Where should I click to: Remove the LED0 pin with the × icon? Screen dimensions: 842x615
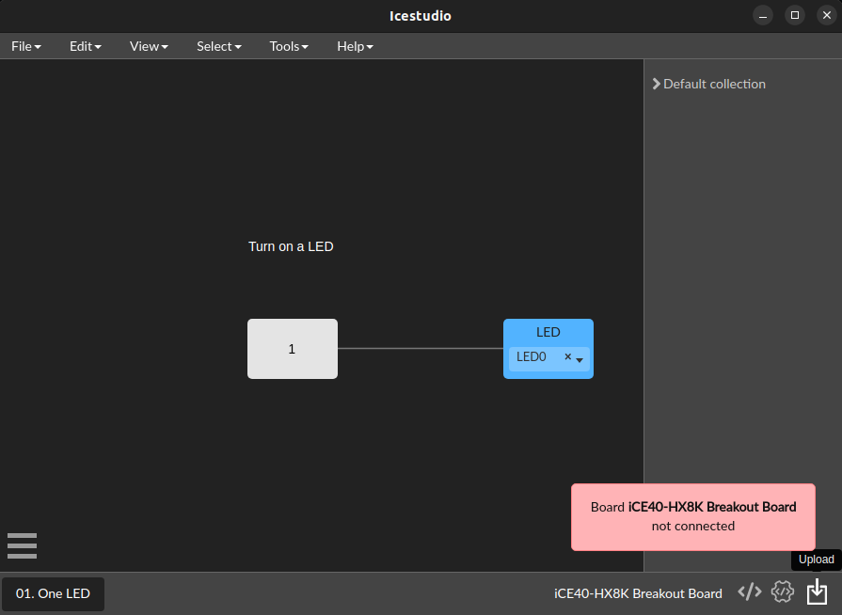[567, 357]
